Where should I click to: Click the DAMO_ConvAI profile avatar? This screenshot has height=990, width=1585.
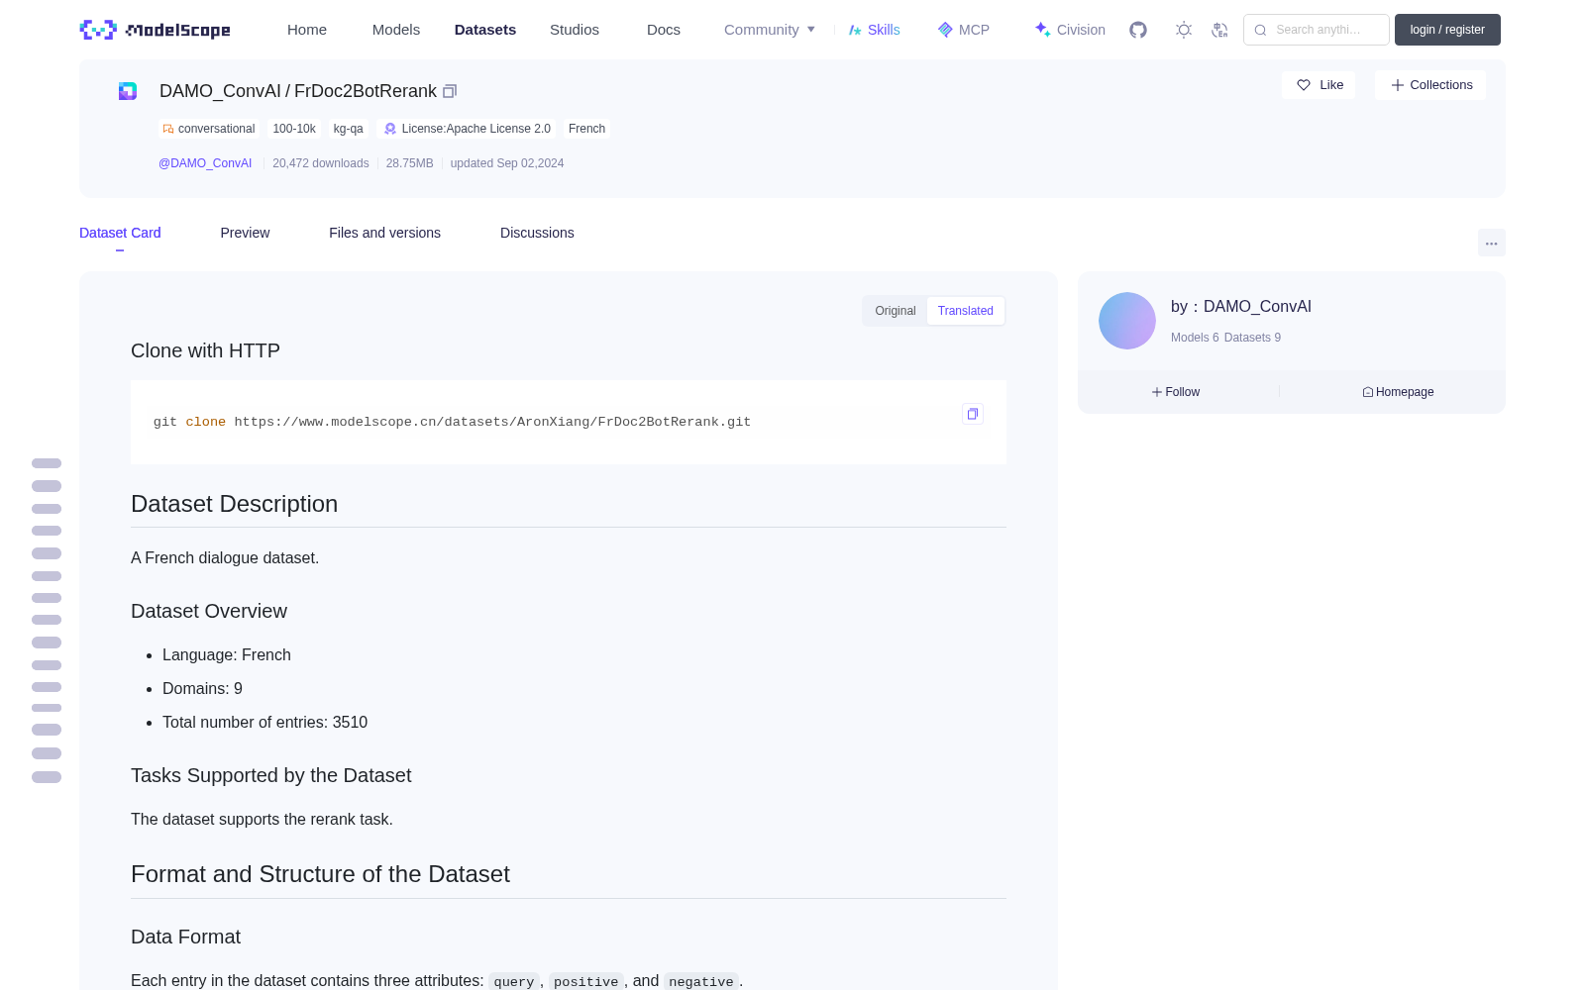click(1127, 321)
